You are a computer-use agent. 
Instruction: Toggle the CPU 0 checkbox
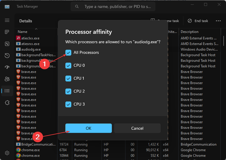(x=68, y=66)
